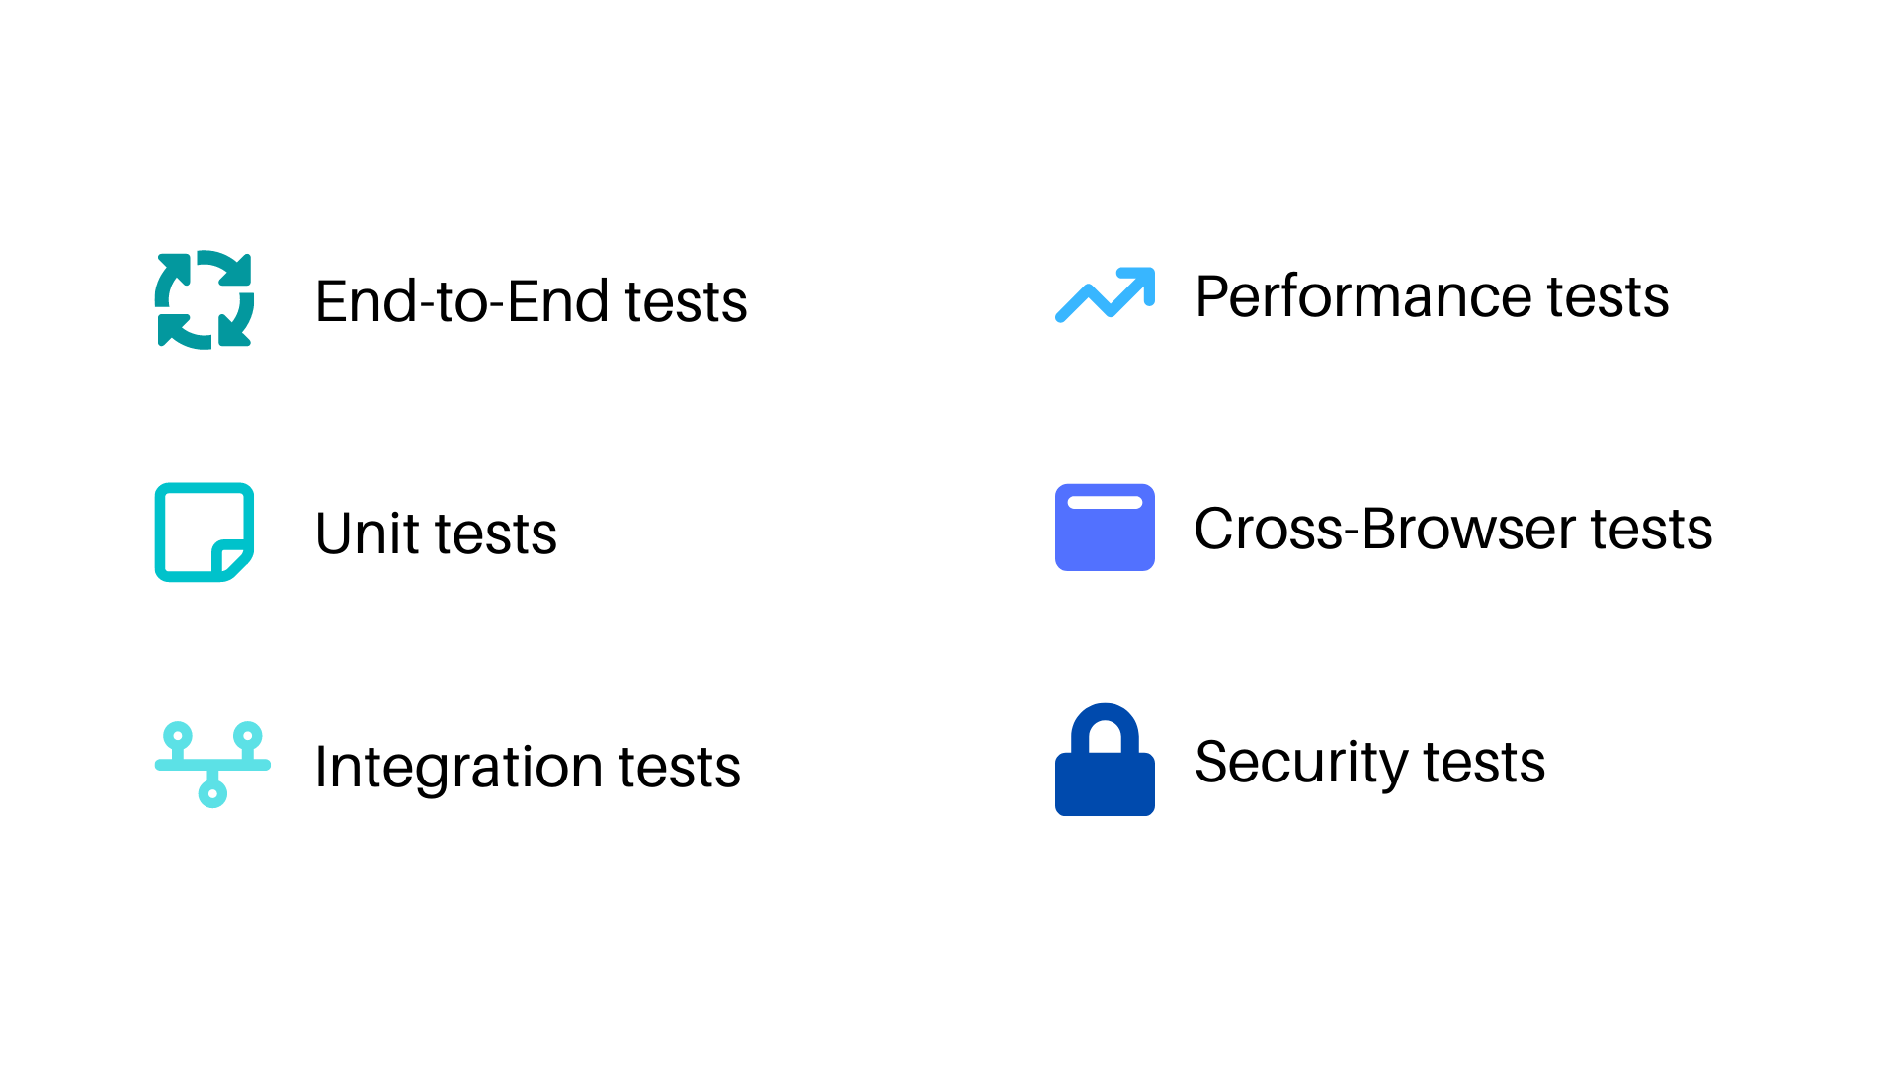Click the word "End-to-End"
Screen dimensions: 1897x1067
461,301
